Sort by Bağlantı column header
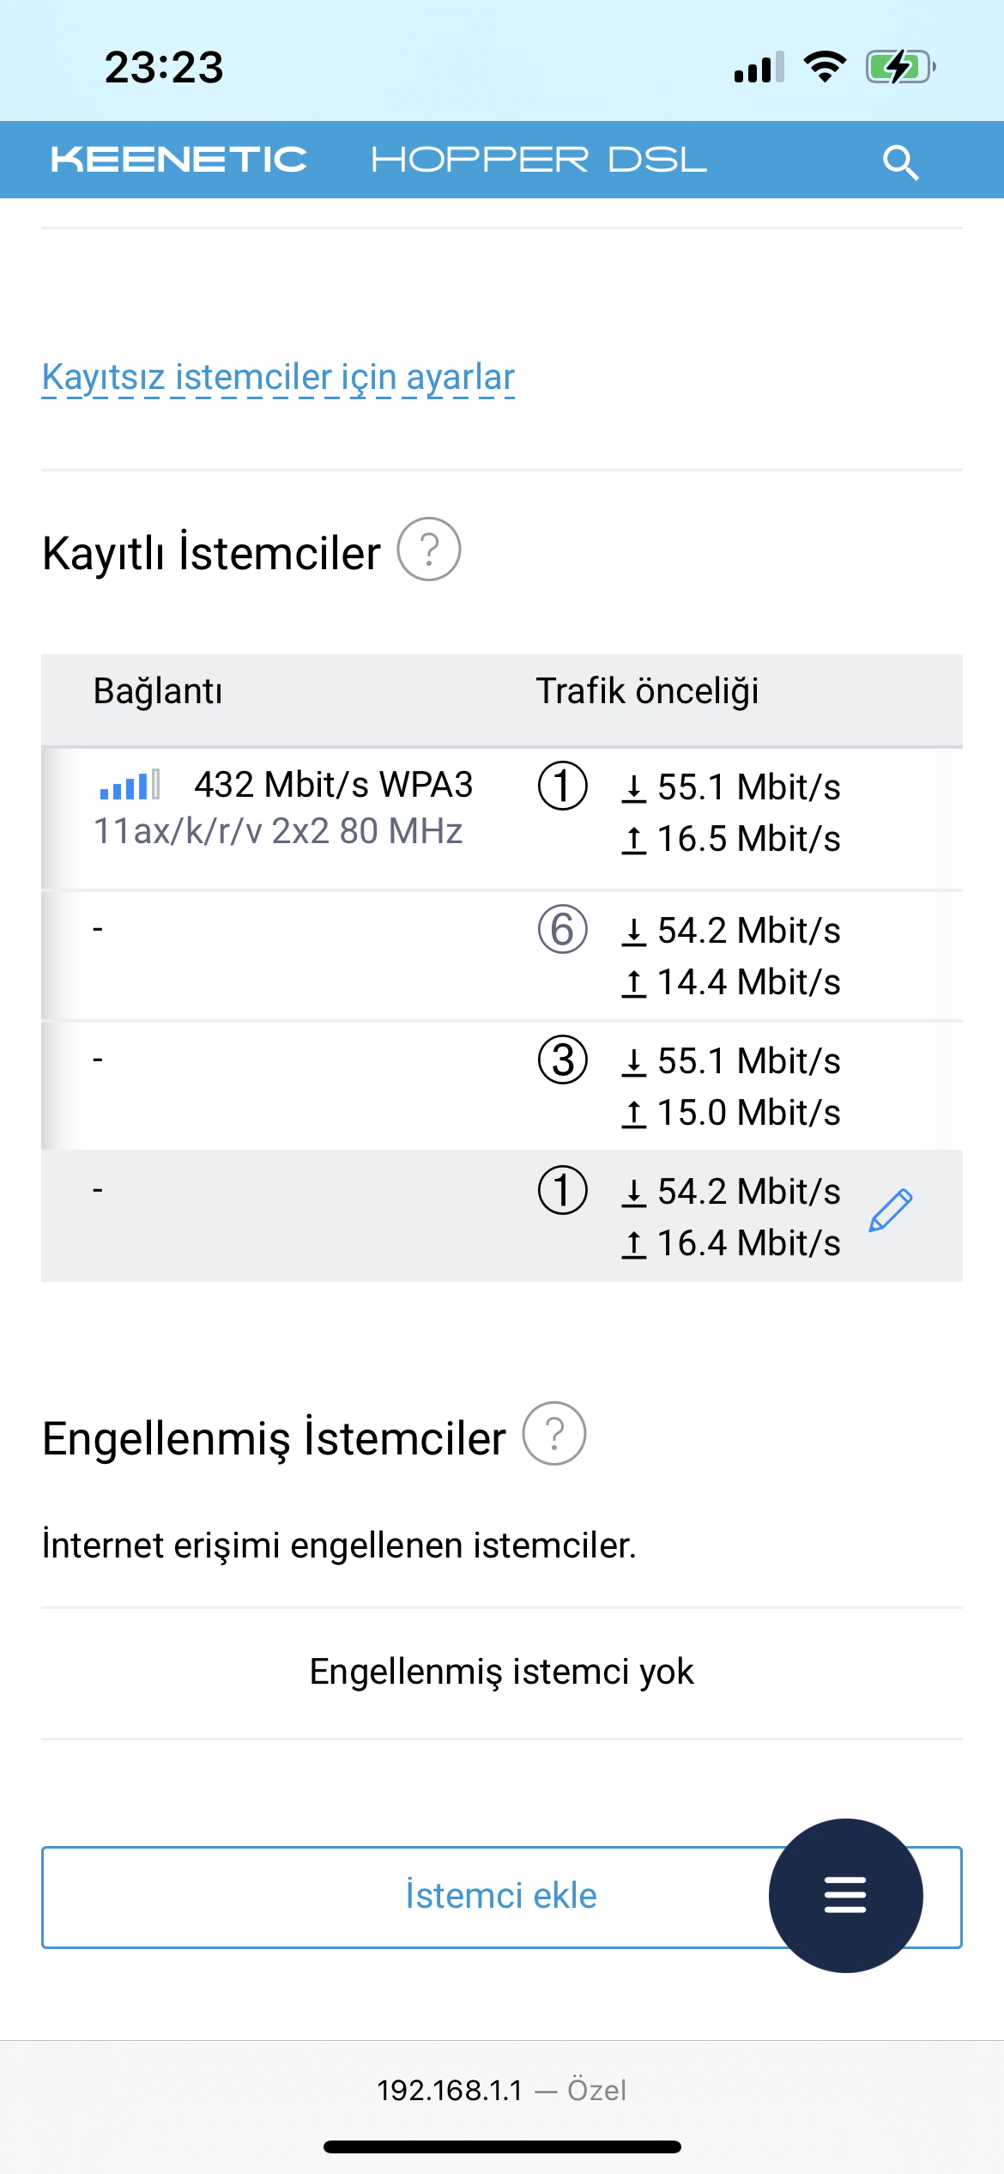 [158, 692]
